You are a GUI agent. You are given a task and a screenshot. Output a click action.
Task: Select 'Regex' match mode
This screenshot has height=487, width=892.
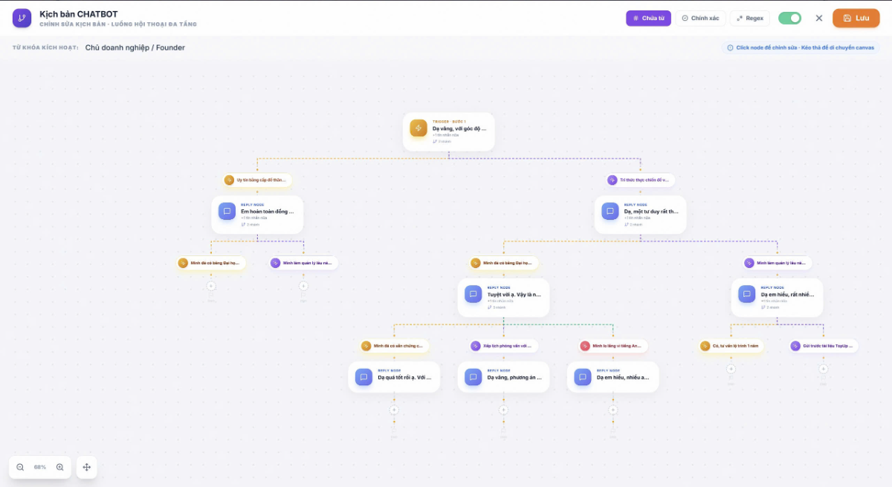(x=750, y=18)
